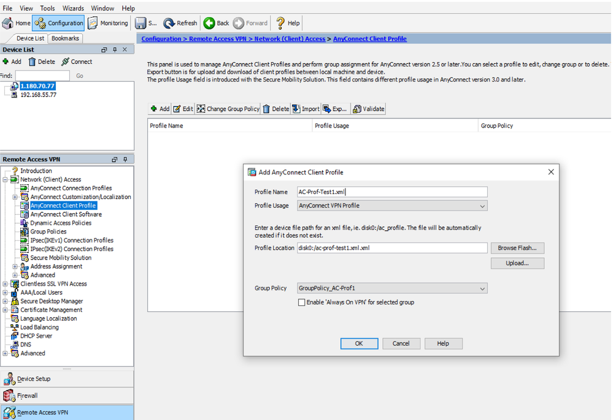Viewport: 613px width, 420px height.
Task: Click the Browse Flash button
Action: pyautogui.click(x=517, y=248)
